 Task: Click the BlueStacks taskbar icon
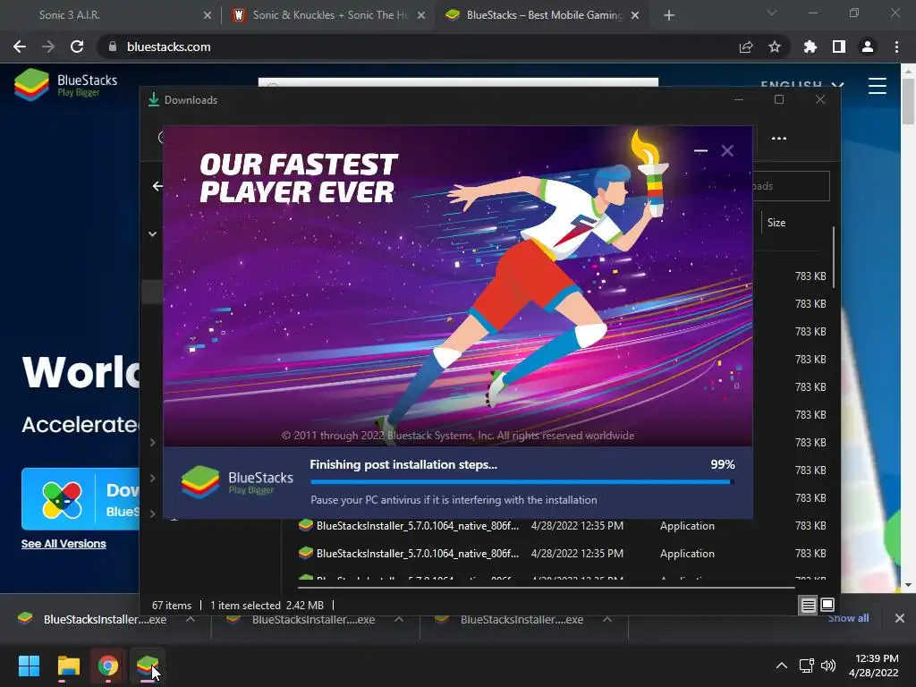coord(148,666)
